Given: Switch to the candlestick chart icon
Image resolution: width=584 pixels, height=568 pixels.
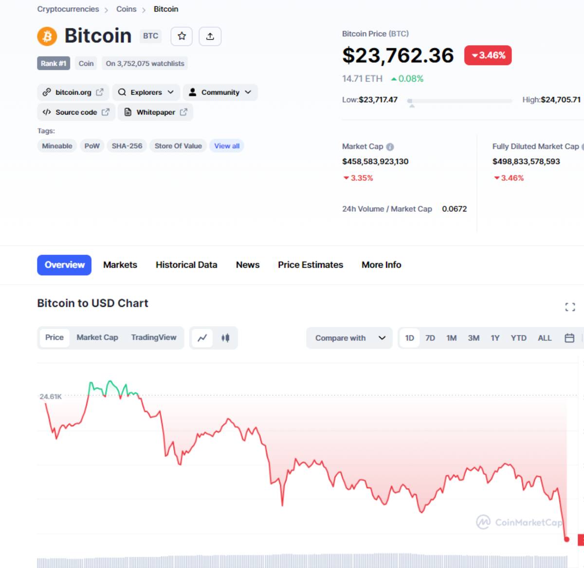Looking at the screenshot, I should pyautogui.click(x=225, y=337).
